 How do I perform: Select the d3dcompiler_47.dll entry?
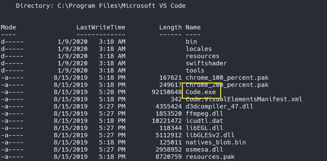(220, 107)
